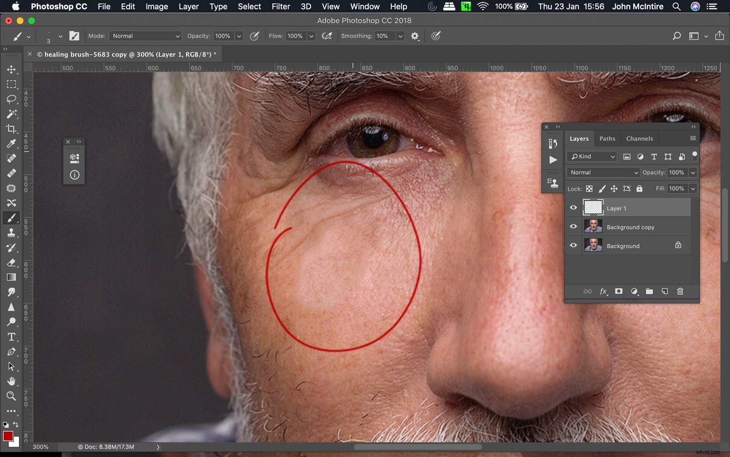Hide the Layer 1 layer
This screenshot has width=730, height=457.
573,207
